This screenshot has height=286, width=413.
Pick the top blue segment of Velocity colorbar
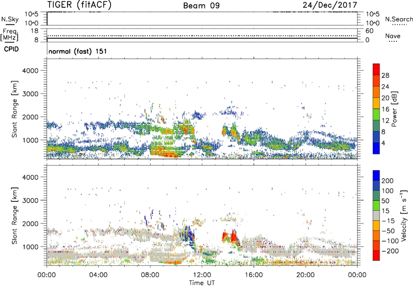(376, 176)
